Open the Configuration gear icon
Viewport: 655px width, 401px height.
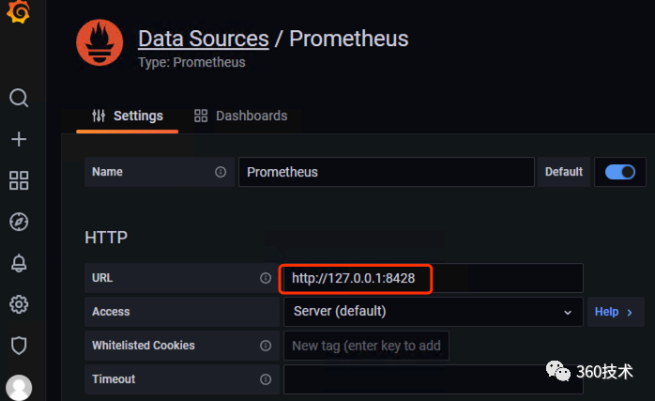[19, 304]
